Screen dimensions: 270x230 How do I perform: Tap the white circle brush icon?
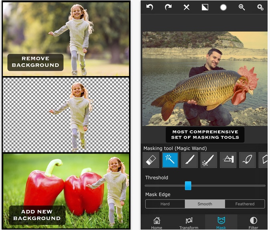[x=224, y=7]
